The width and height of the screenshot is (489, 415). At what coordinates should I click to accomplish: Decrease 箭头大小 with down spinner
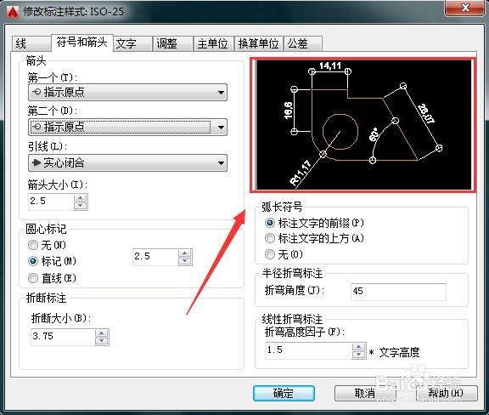click(x=81, y=206)
